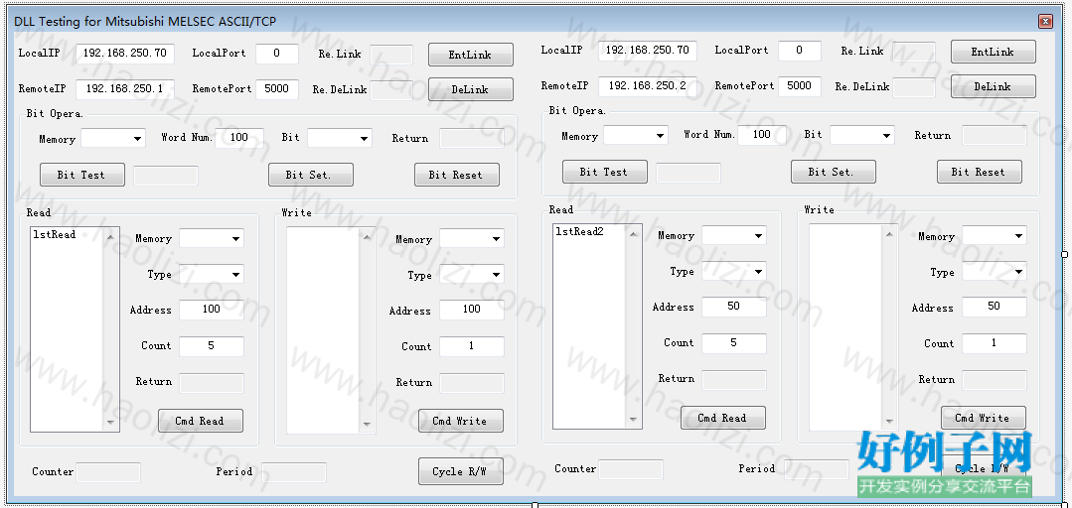
Task: Click left Counter output field
Action: point(108,472)
